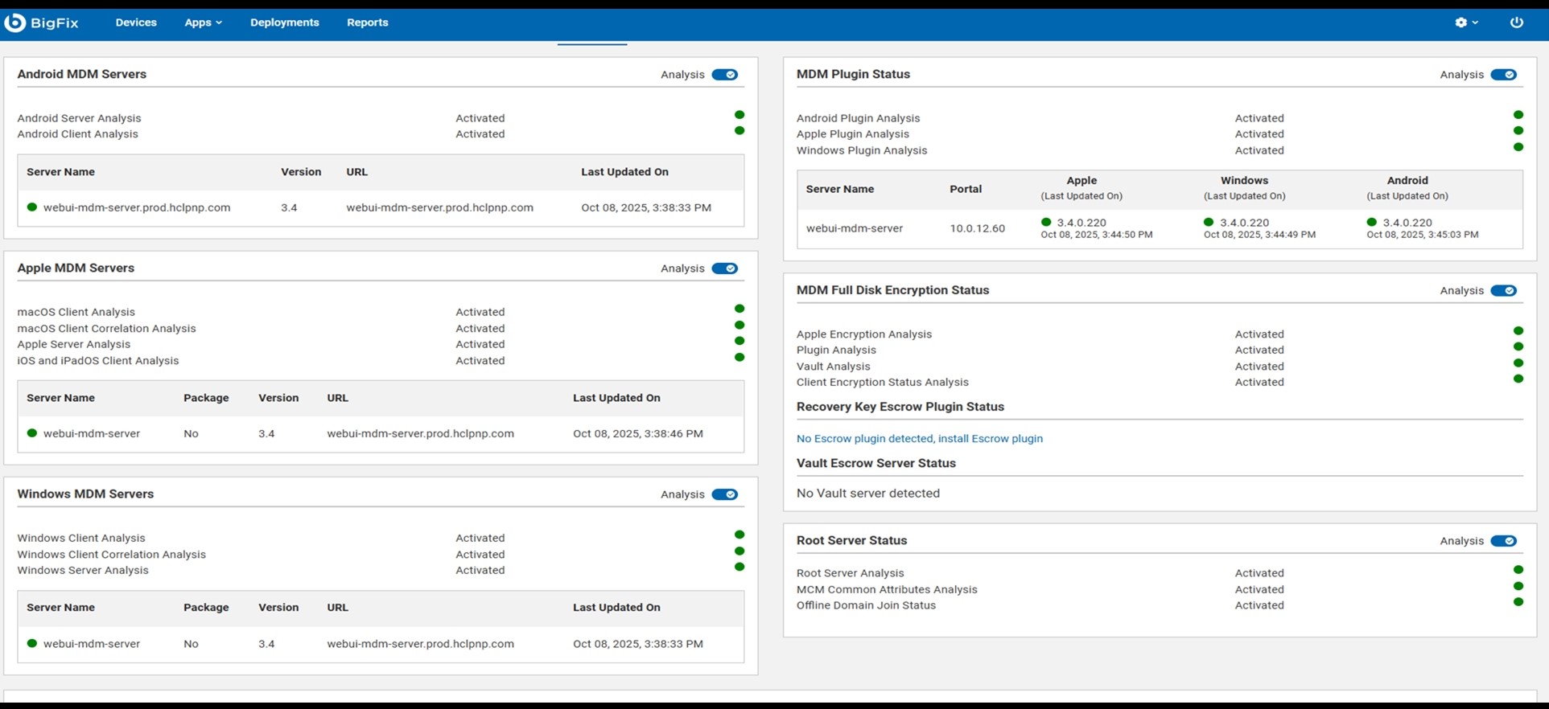Click status indicator for Apple Plugin Analysis
The height and width of the screenshot is (709, 1549).
1518,131
